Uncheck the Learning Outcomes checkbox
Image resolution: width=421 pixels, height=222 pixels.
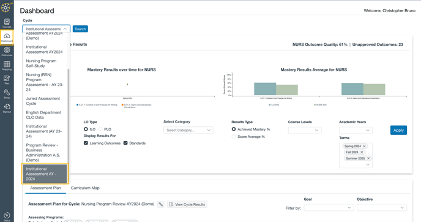[86, 143]
